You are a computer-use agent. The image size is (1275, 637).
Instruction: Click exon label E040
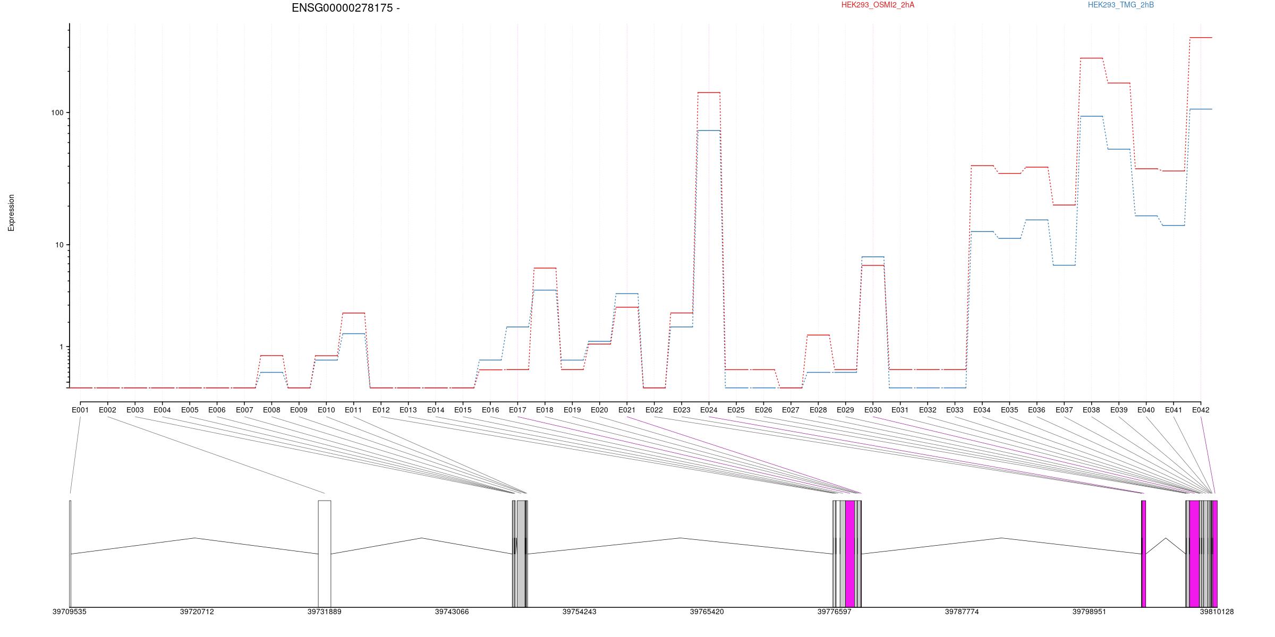coord(1146,410)
